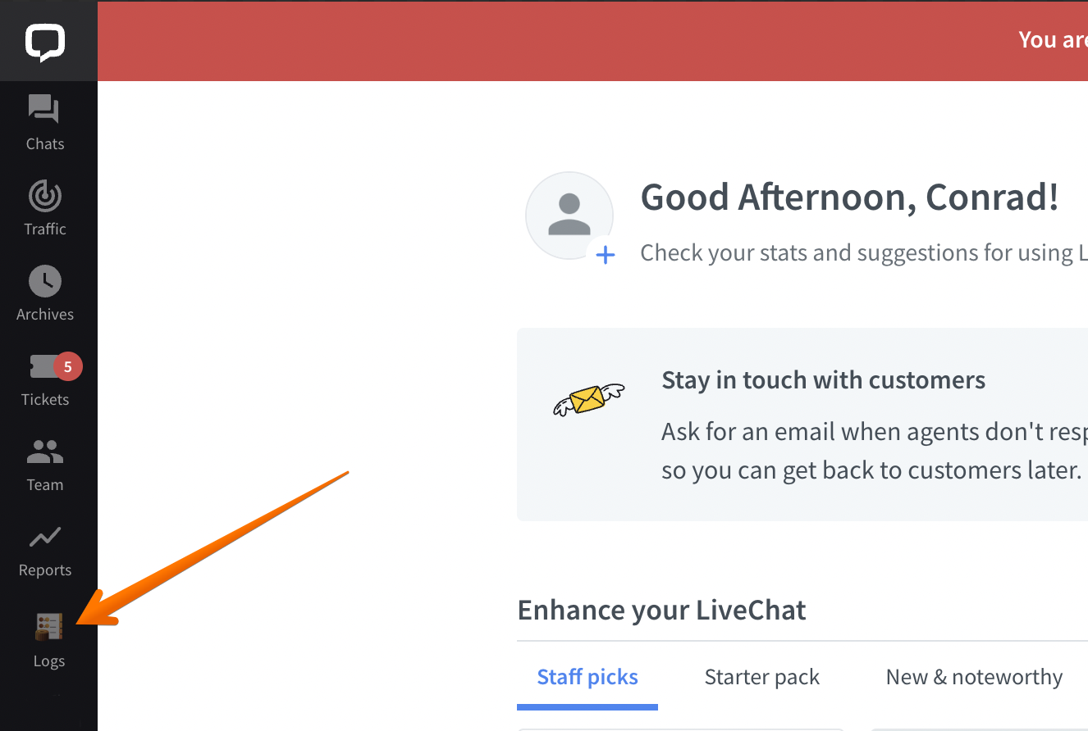Open the New & noteworthy tab
The image size is (1088, 731).
pyautogui.click(x=974, y=677)
